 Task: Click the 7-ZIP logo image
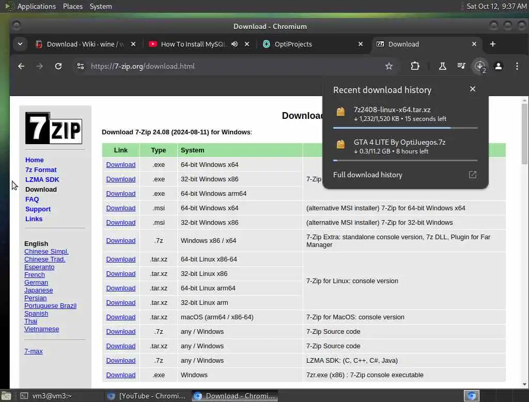tap(54, 128)
